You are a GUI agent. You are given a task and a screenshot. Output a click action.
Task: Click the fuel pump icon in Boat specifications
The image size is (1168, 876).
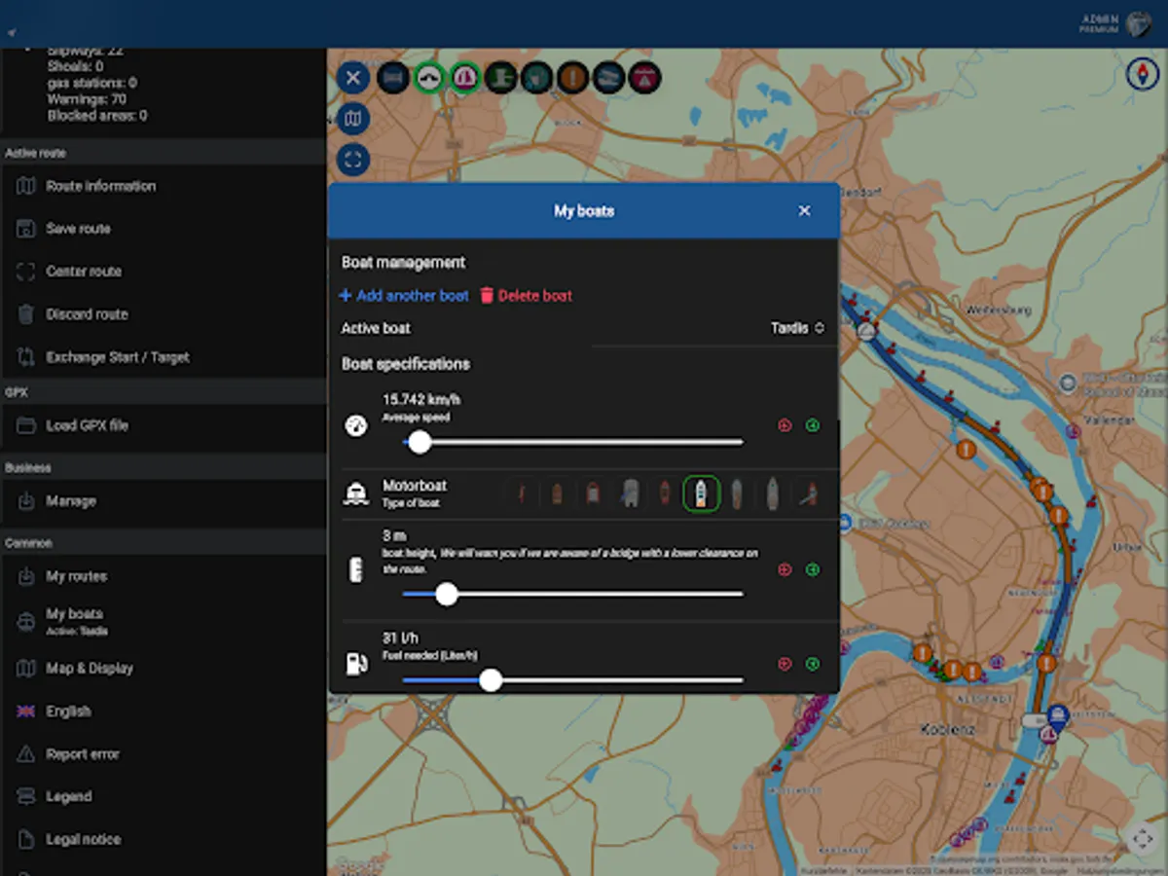(x=356, y=664)
